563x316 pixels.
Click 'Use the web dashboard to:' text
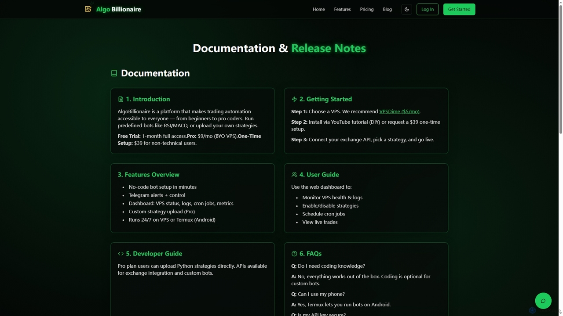coord(322,187)
